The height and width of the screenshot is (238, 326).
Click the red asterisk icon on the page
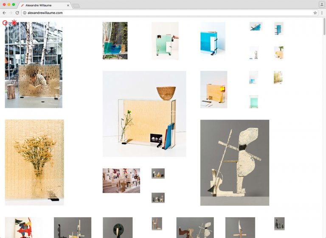[14, 22]
